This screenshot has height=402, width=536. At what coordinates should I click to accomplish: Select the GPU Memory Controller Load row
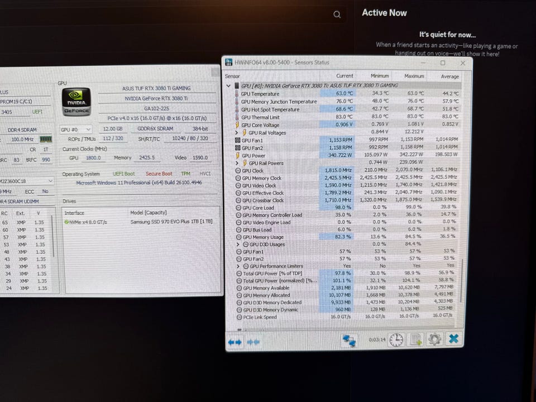pos(346,214)
